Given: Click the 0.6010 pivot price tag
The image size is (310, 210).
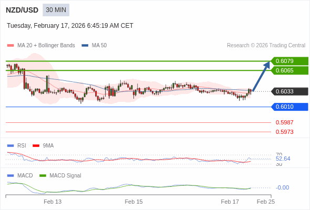Looking at the screenshot, I should click(x=289, y=107).
